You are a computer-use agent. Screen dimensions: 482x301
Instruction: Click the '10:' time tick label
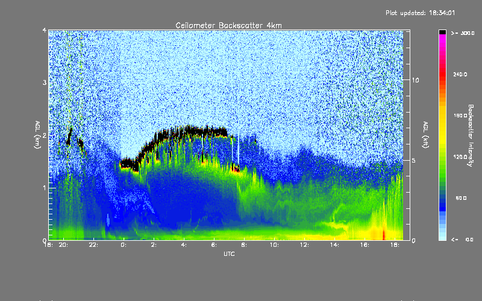click(274, 245)
